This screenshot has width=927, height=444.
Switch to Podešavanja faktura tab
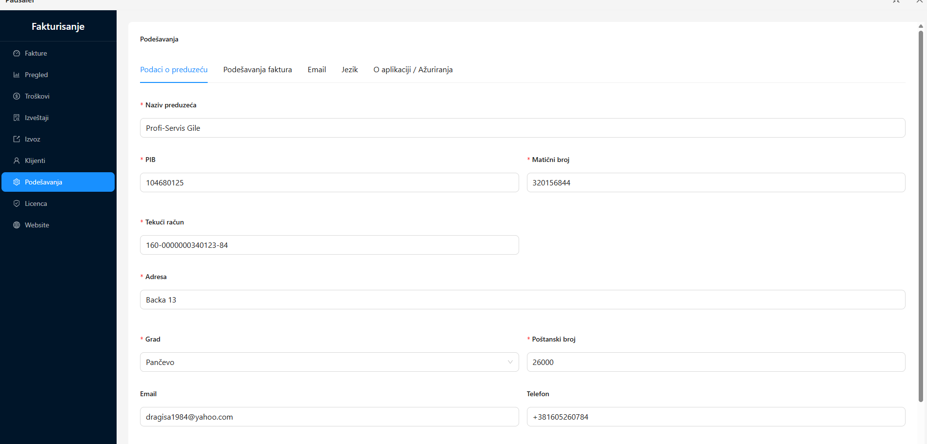[258, 70]
